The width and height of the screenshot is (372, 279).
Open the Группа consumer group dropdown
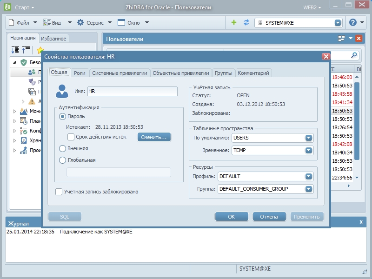click(308, 189)
